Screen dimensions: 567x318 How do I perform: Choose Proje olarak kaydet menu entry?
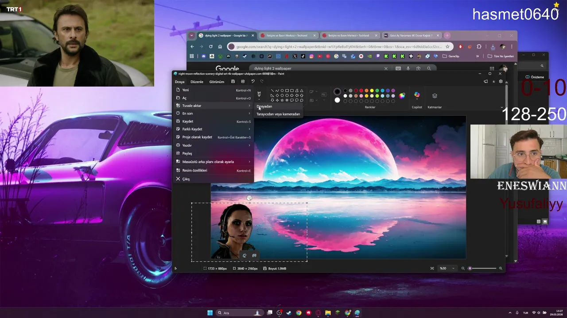click(213, 137)
